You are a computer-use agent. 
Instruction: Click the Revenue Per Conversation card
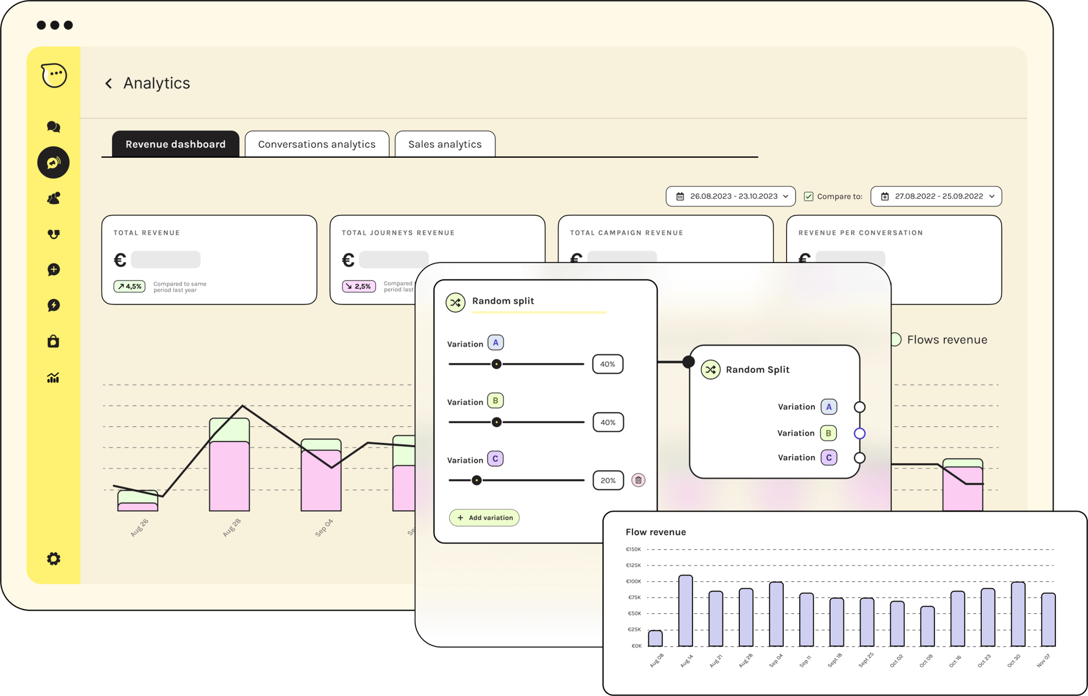[x=894, y=260]
